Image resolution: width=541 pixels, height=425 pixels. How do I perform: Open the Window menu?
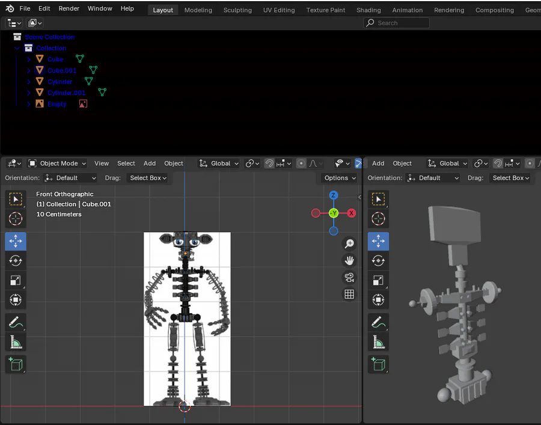tap(100, 8)
